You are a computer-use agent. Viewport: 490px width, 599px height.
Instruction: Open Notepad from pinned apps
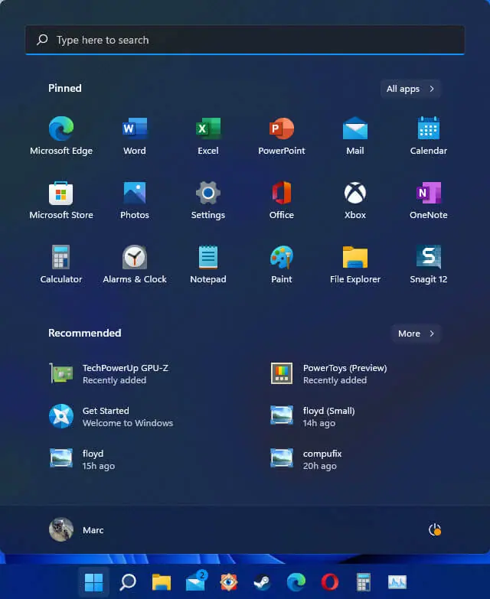click(208, 265)
